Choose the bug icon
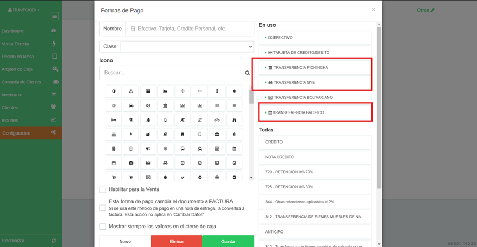 234,134
